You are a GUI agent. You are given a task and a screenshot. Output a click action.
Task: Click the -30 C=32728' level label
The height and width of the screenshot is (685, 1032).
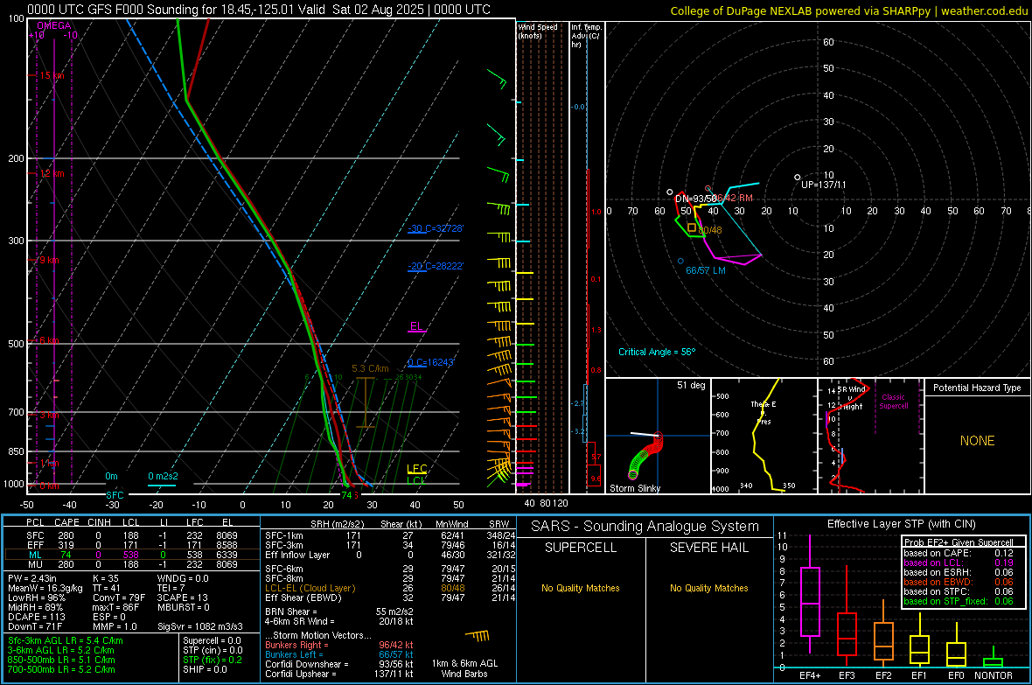pos(436,228)
